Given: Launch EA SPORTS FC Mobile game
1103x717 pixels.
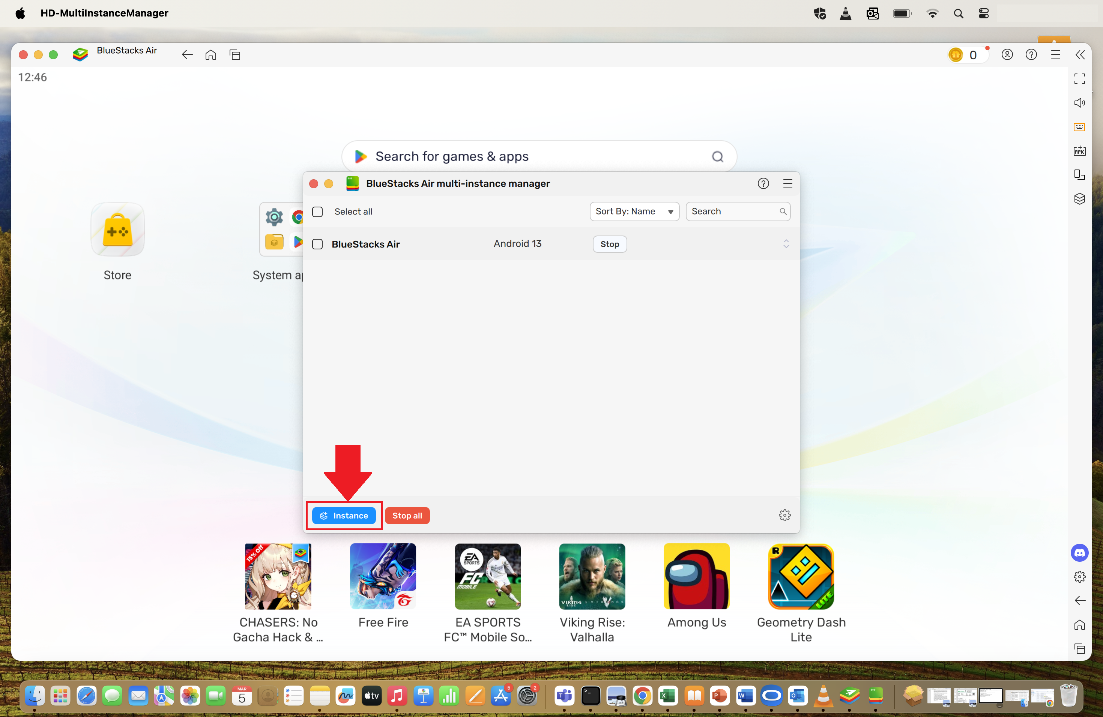Looking at the screenshot, I should [488, 576].
